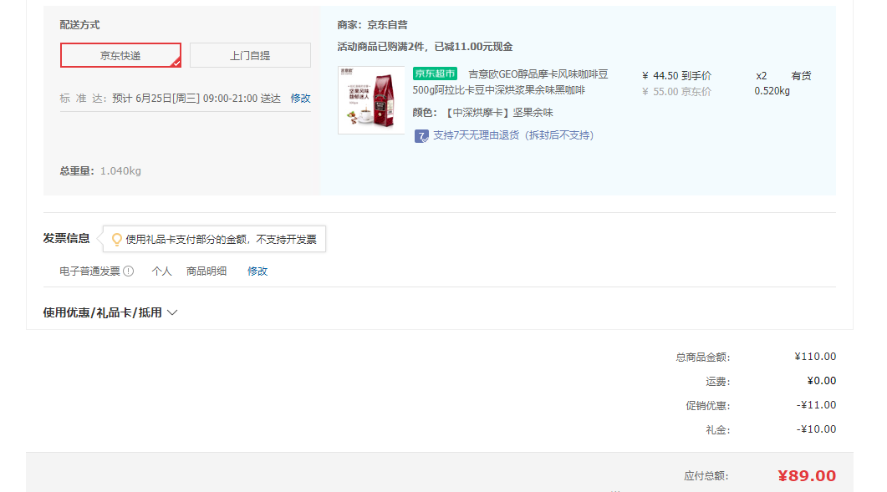Click the green 京东超市 badge

coord(435,74)
